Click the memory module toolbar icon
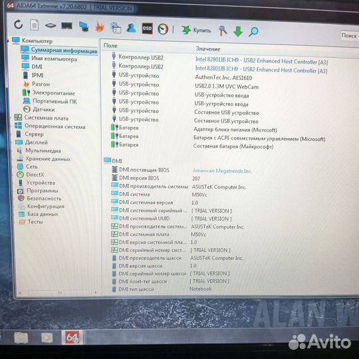Screen dimensions: 359x359 point(66,26)
